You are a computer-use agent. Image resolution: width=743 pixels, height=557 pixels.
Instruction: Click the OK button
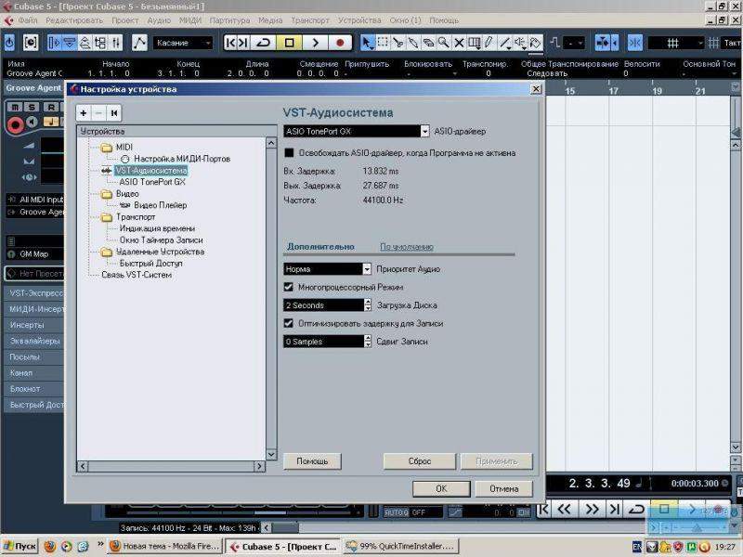coord(441,488)
